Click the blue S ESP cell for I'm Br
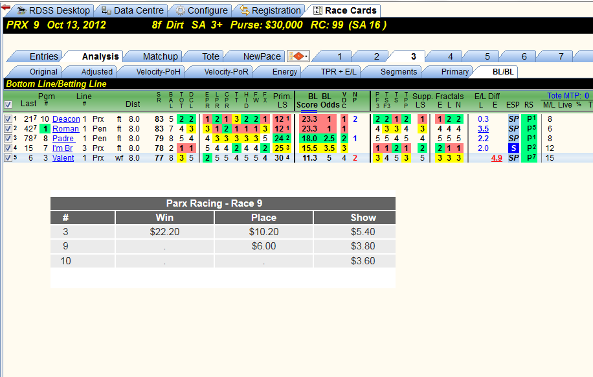 (x=513, y=148)
